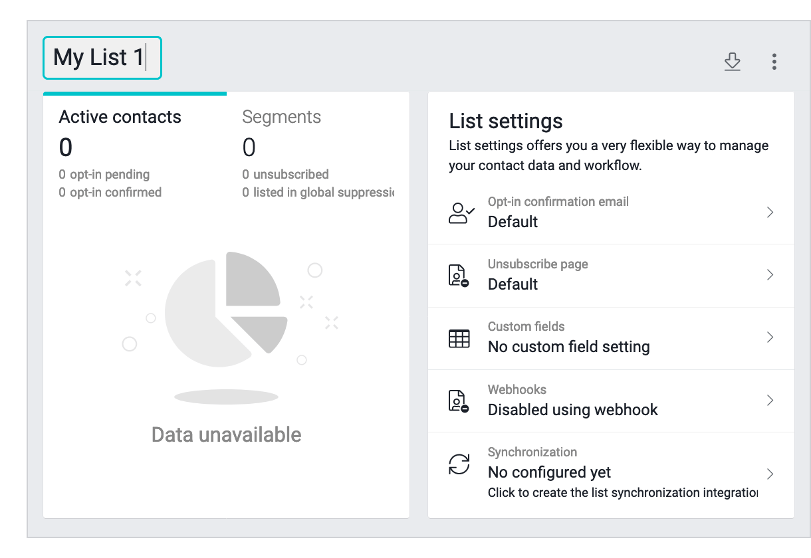Click the Synchronization arrows icon
This screenshot has width=811, height=558.
(x=459, y=464)
